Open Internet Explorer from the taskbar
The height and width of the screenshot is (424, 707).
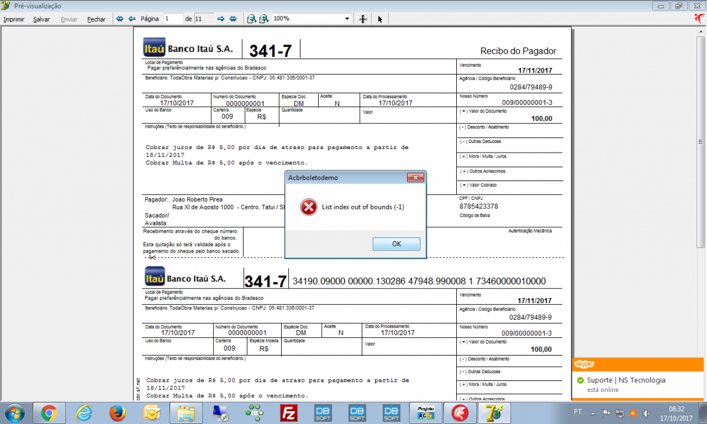pyautogui.click(x=84, y=413)
